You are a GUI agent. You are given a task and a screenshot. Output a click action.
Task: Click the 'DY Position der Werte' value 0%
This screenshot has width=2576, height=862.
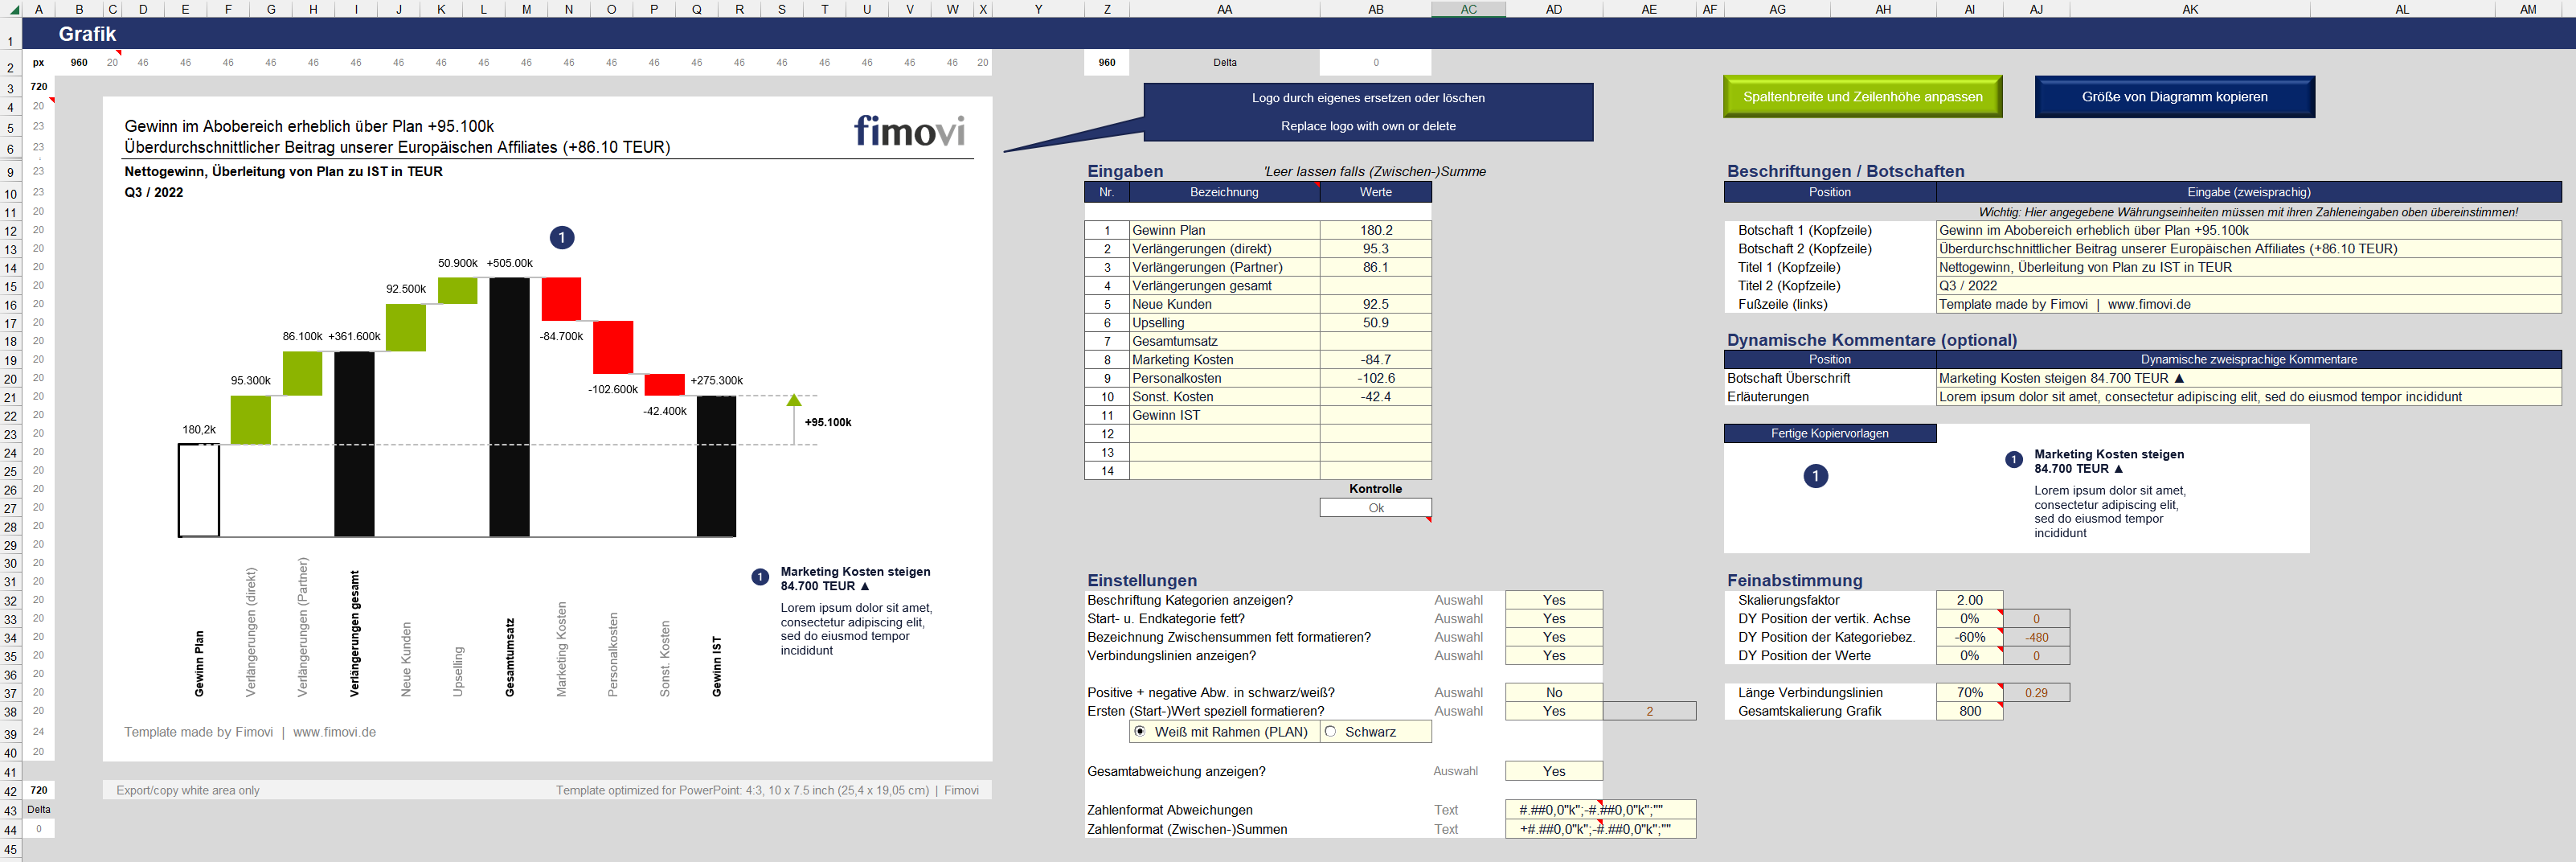tap(1969, 656)
